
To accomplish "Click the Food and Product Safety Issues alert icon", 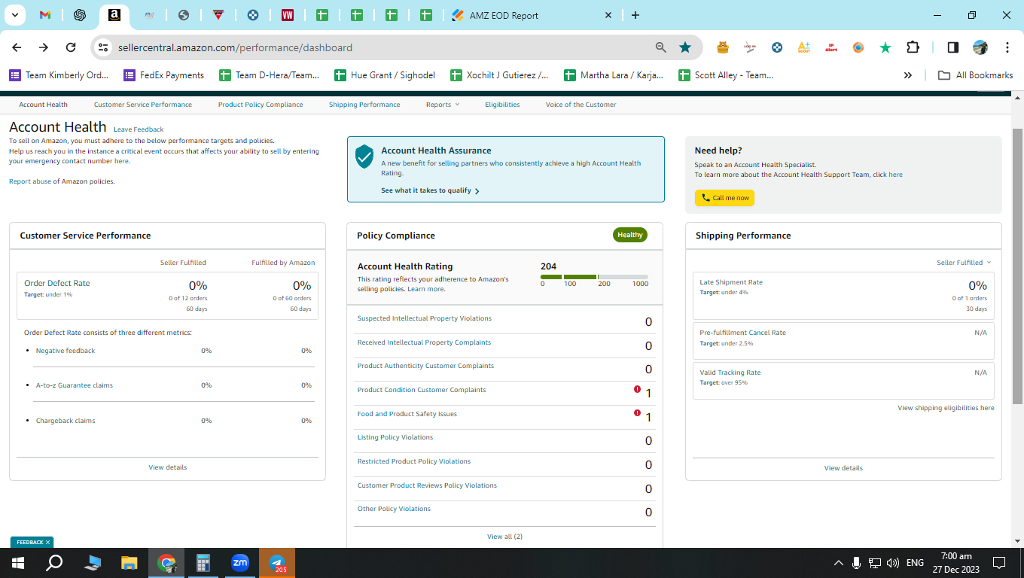I will (637, 412).
